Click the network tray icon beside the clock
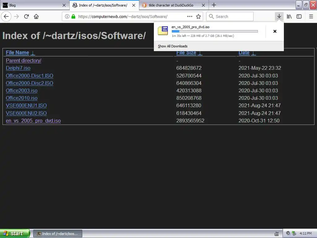This screenshot has width=317, height=238. click(x=294, y=233)
